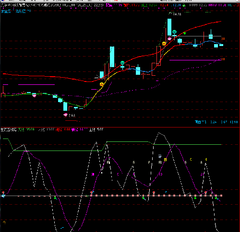Click the green indicator value label in the lower panel header
Screen dimensions: 240x232
[x=26, y=129]
